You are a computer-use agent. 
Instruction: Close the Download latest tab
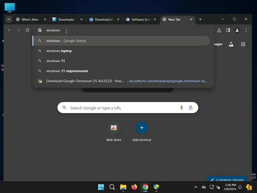[x=118, y=19]
